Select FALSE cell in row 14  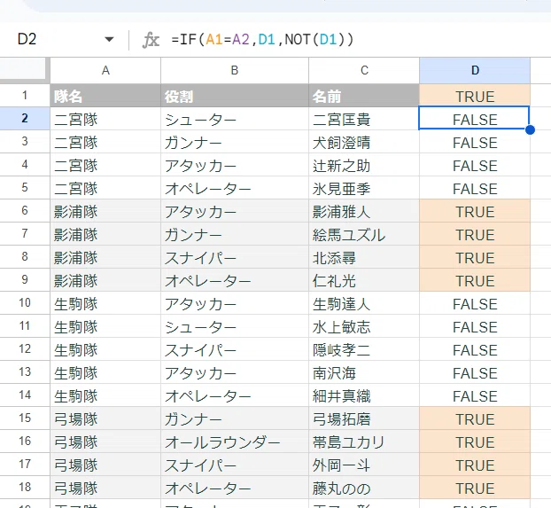click(475, 395)
